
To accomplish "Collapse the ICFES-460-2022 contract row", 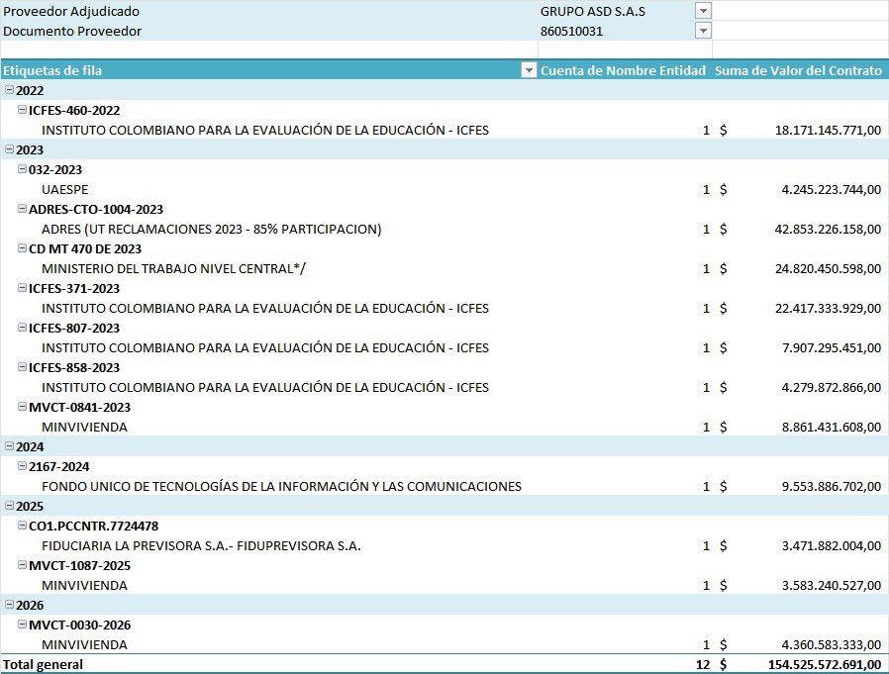I will tap(22, 110).
